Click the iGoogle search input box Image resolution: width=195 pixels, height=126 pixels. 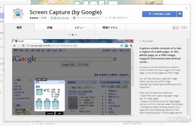click(75, 59)
